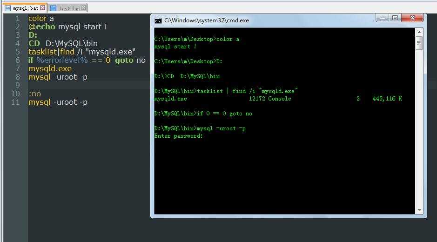The image size is (437, 242).
Task: Close the test.bat tab
Action: (83, 8)
